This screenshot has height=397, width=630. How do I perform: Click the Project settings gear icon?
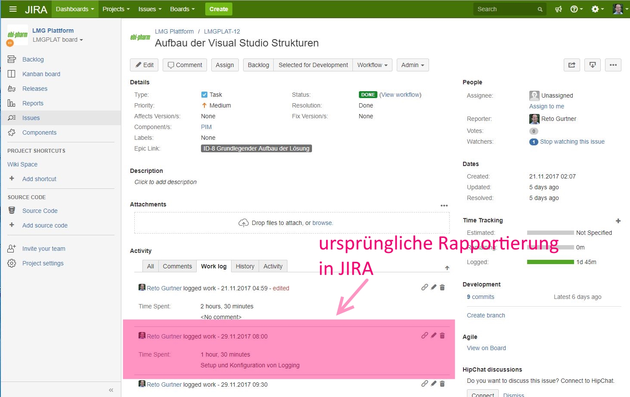12,263
